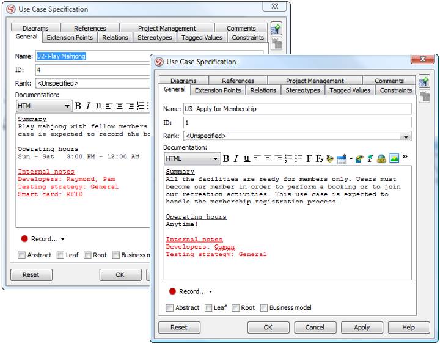This screenshot has height=344, width=440.
Task: Align text left in front window
Action: 257,158
